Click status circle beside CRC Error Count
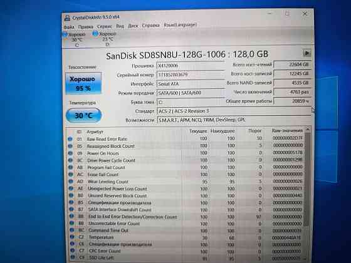Image resolution: width=351 pixels, height=263 pixels. click(73, 250)
